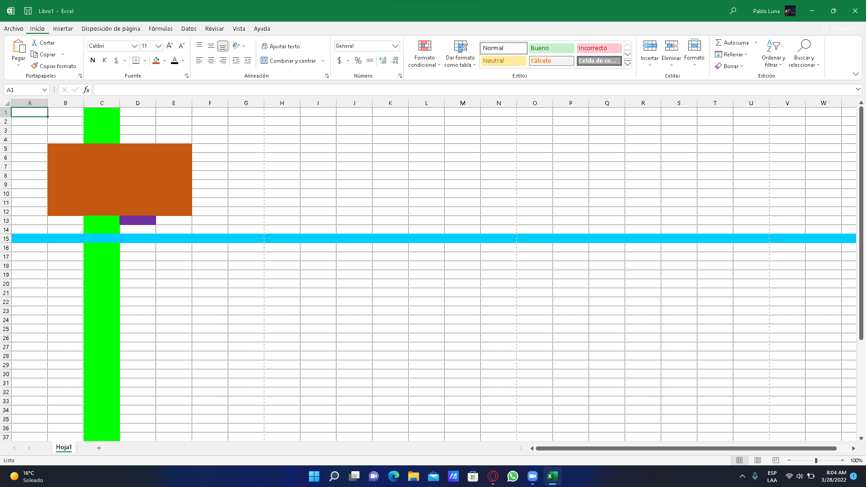Open the Combinar y centrar dropdown arrow
Image resolution: width=866 pixels, height=487 pixels.
pos(323,60)
